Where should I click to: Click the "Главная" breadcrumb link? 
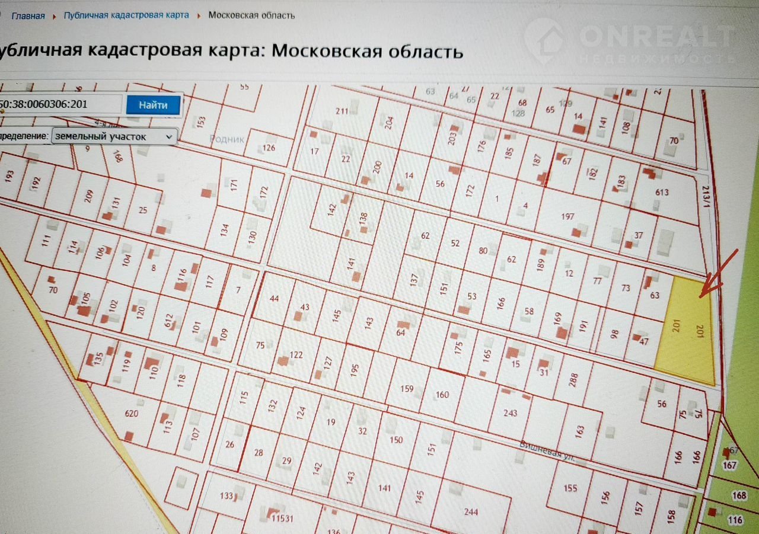click(28, 15)
